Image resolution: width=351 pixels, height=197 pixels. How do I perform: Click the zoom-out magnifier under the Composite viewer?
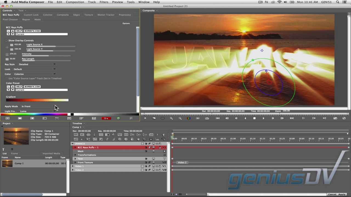(180, 118)
